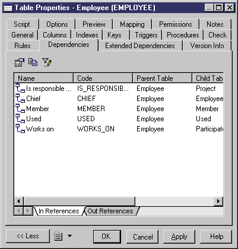Click the horizontal scrollbar thumb
This screenshot has height=249, width=238.
tap(79, 201)
